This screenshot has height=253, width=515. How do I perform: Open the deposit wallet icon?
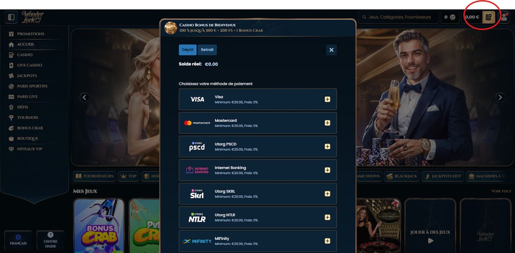click(x=488, y=17)
